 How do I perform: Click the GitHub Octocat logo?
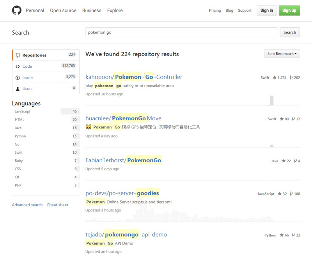(x=17, y=11)
